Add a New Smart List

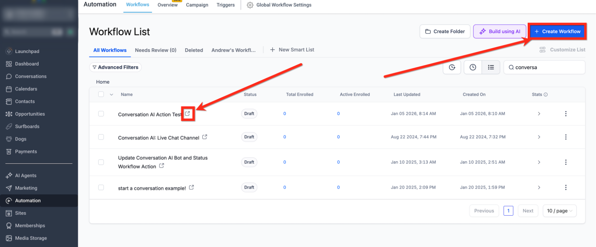point(292,50)
